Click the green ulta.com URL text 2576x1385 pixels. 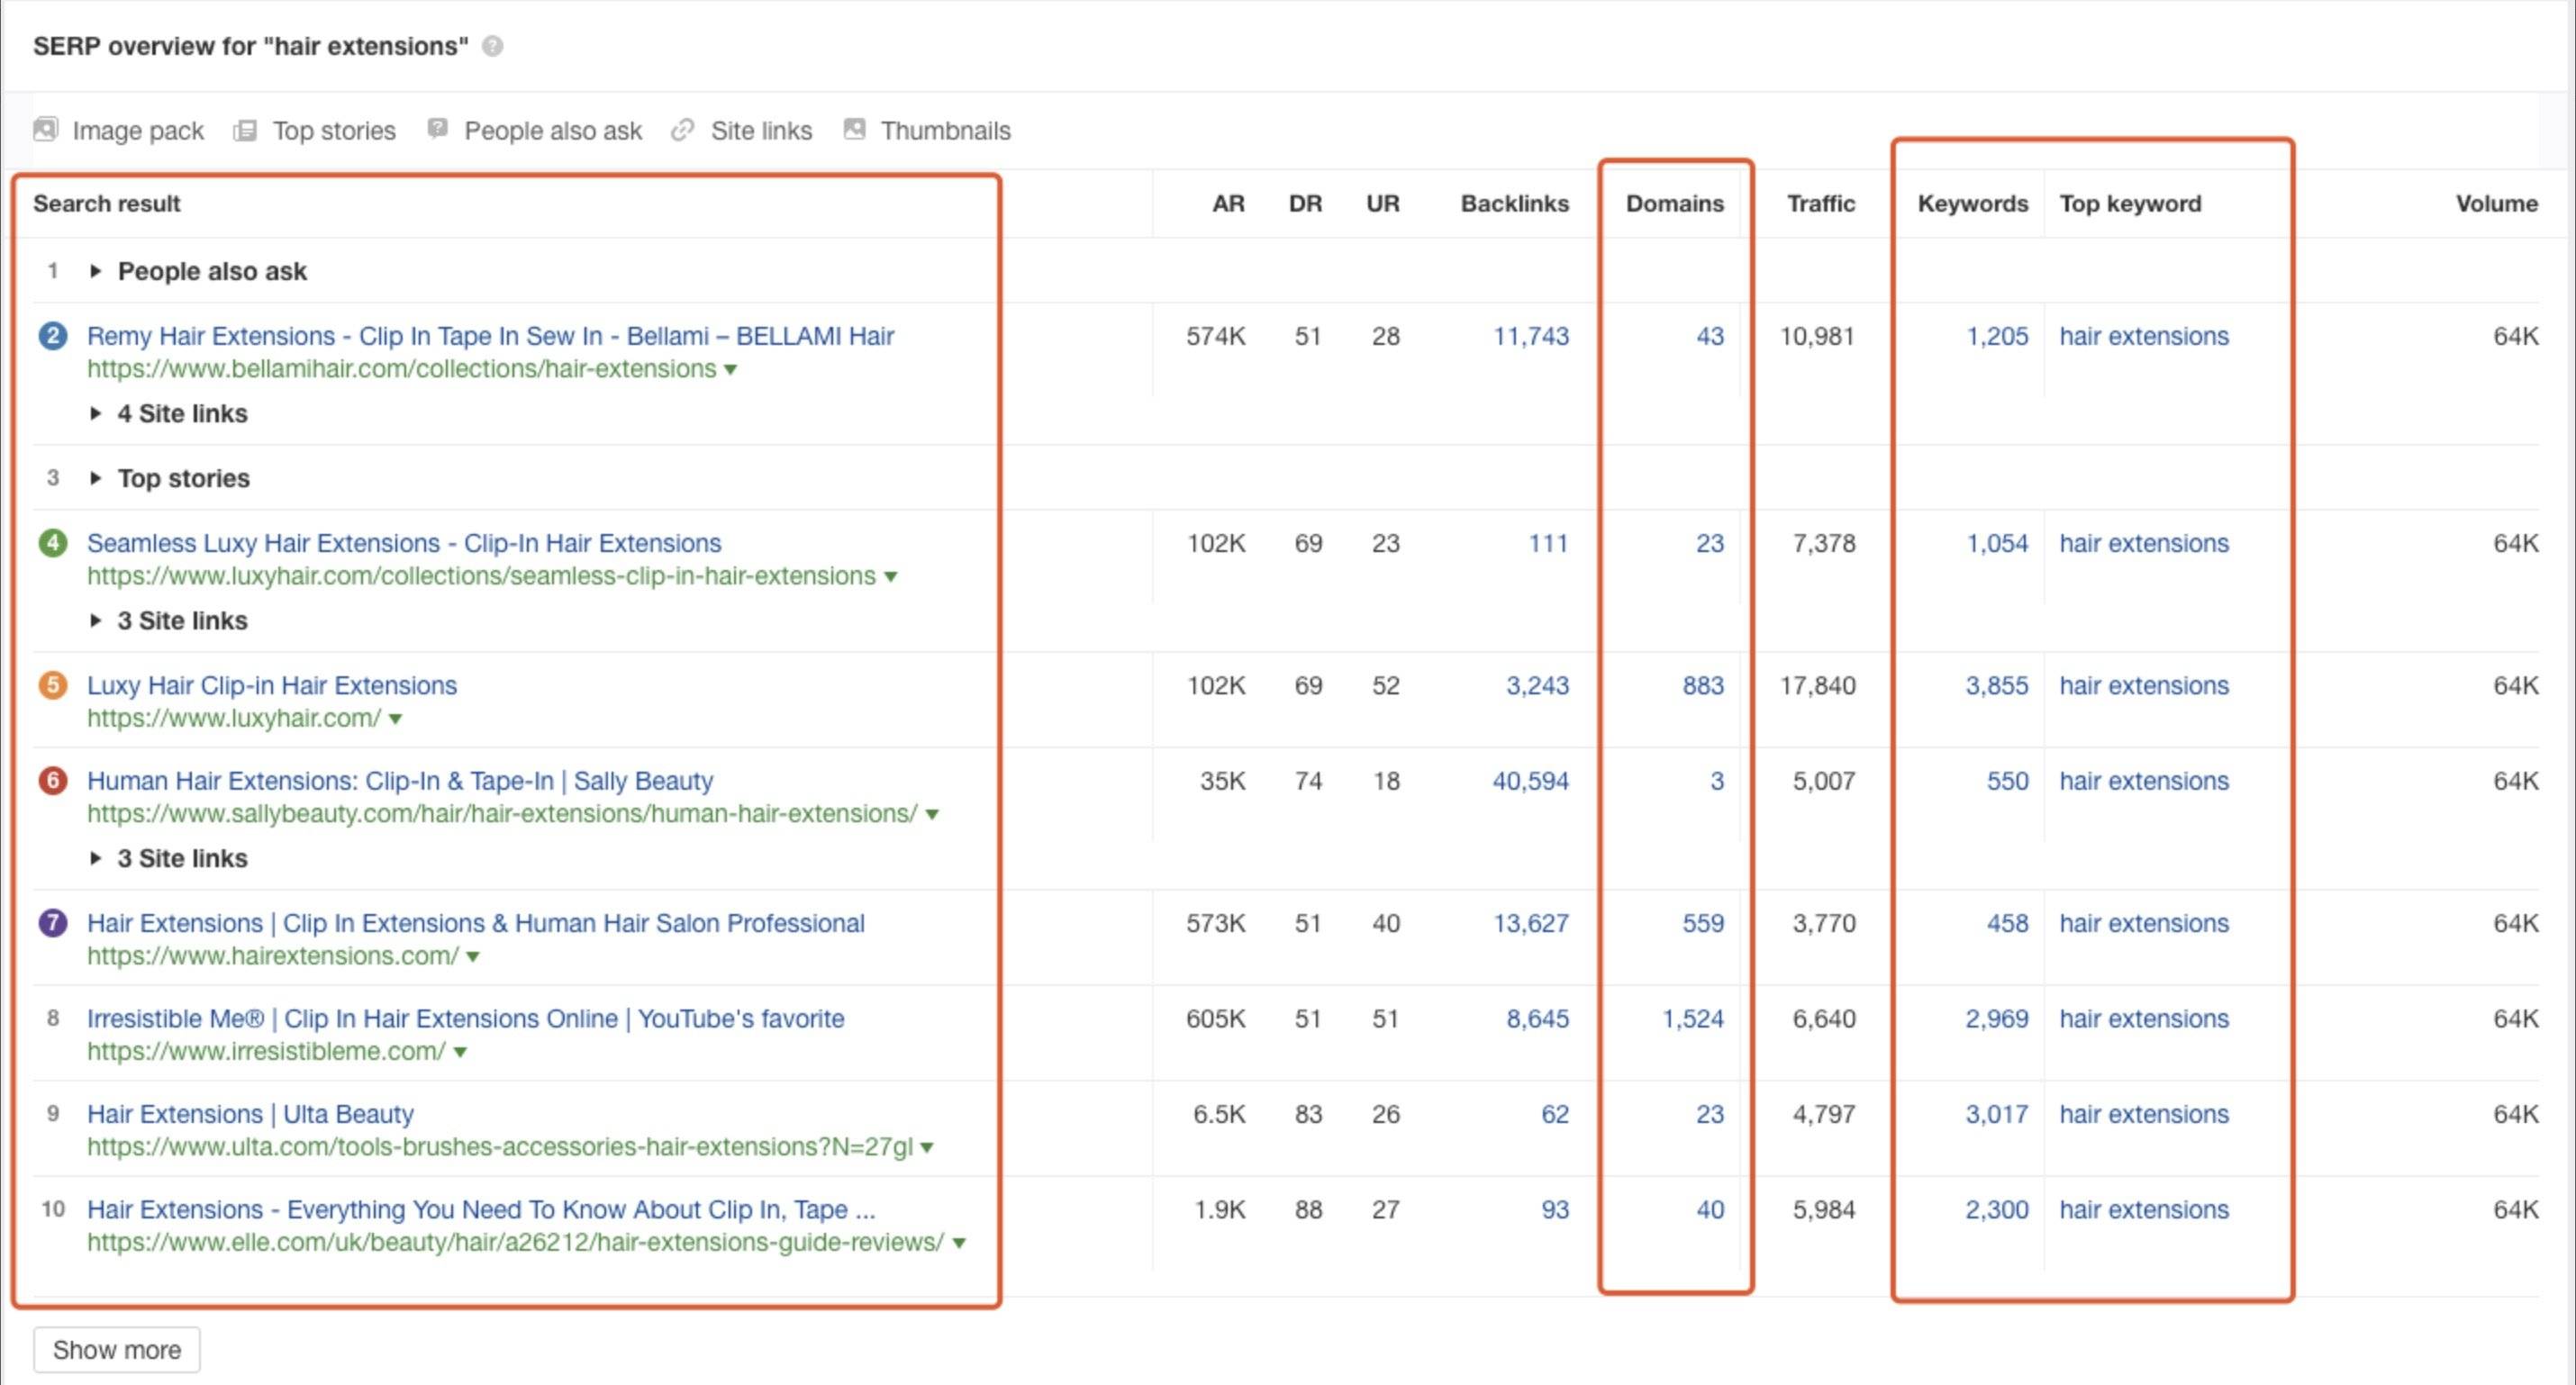click(x=500, y=1147)
